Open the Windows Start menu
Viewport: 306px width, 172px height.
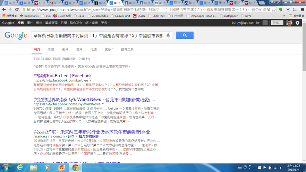pyautogui.click(x=6, y=168)
